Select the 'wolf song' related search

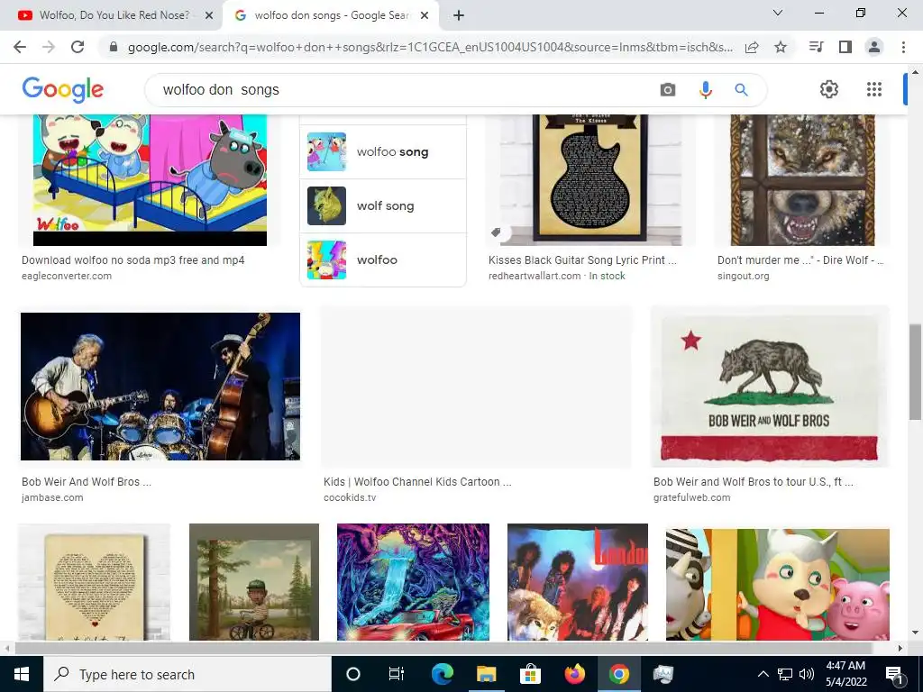pos(382,206)
